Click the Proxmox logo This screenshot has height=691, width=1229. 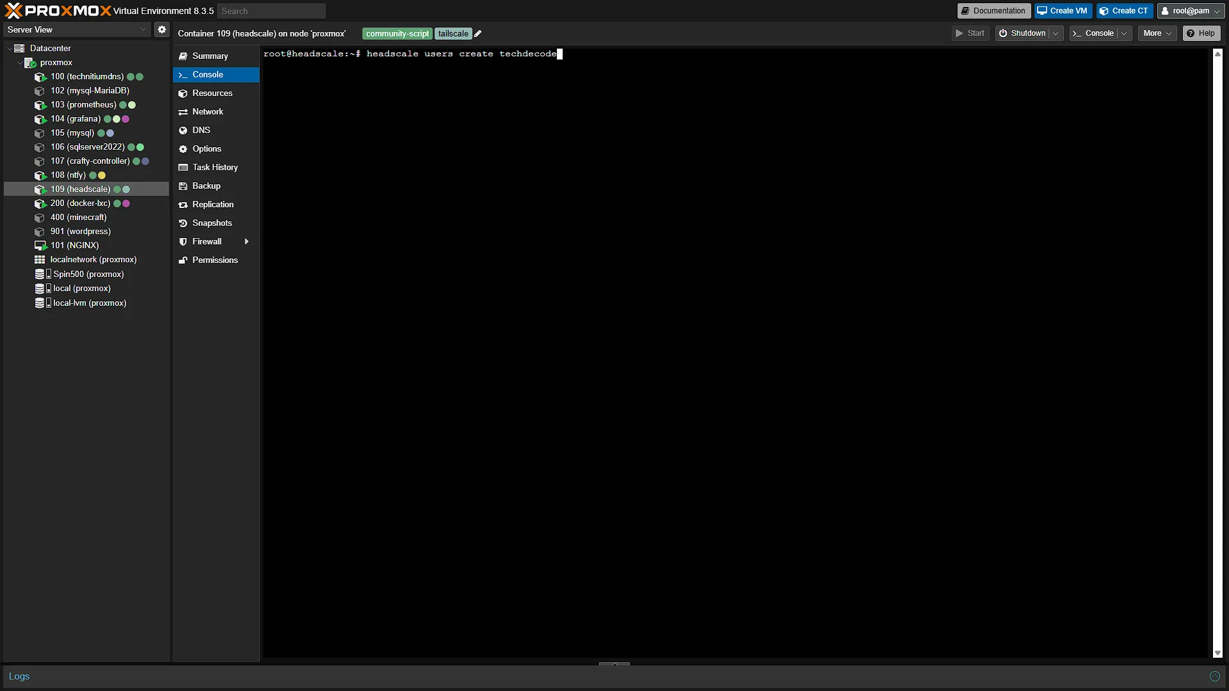click(58, 11)
